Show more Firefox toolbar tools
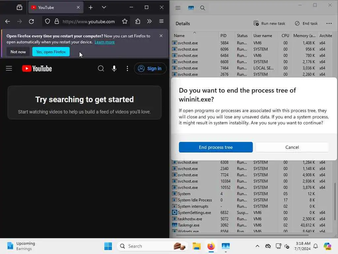 click(x=150, y=21)
